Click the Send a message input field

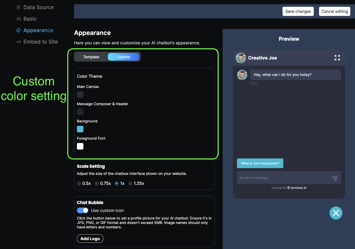pos(283,178)
